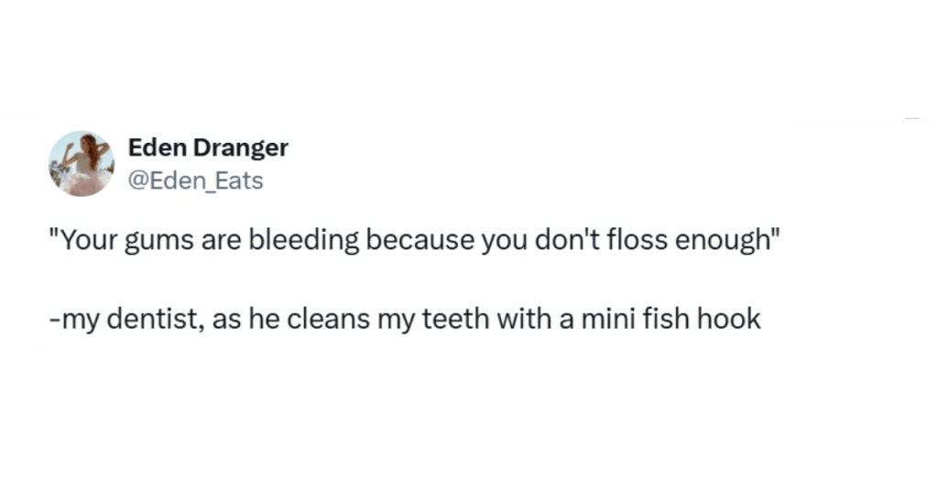Viewport: 938px width, 492px height.
Task: Click the word "teeth" in the tweet
Action: click(x=480, y=319)
